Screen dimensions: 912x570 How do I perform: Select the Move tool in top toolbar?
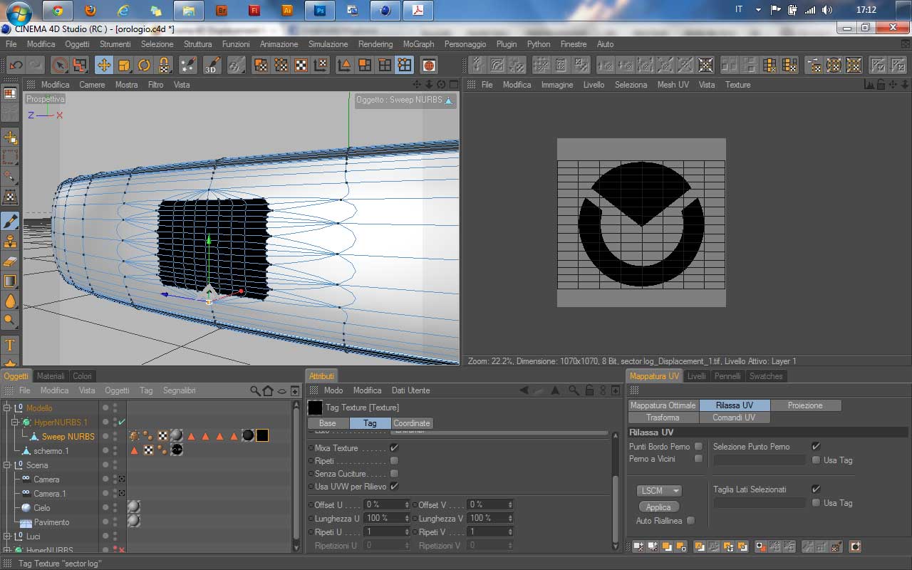104,65
